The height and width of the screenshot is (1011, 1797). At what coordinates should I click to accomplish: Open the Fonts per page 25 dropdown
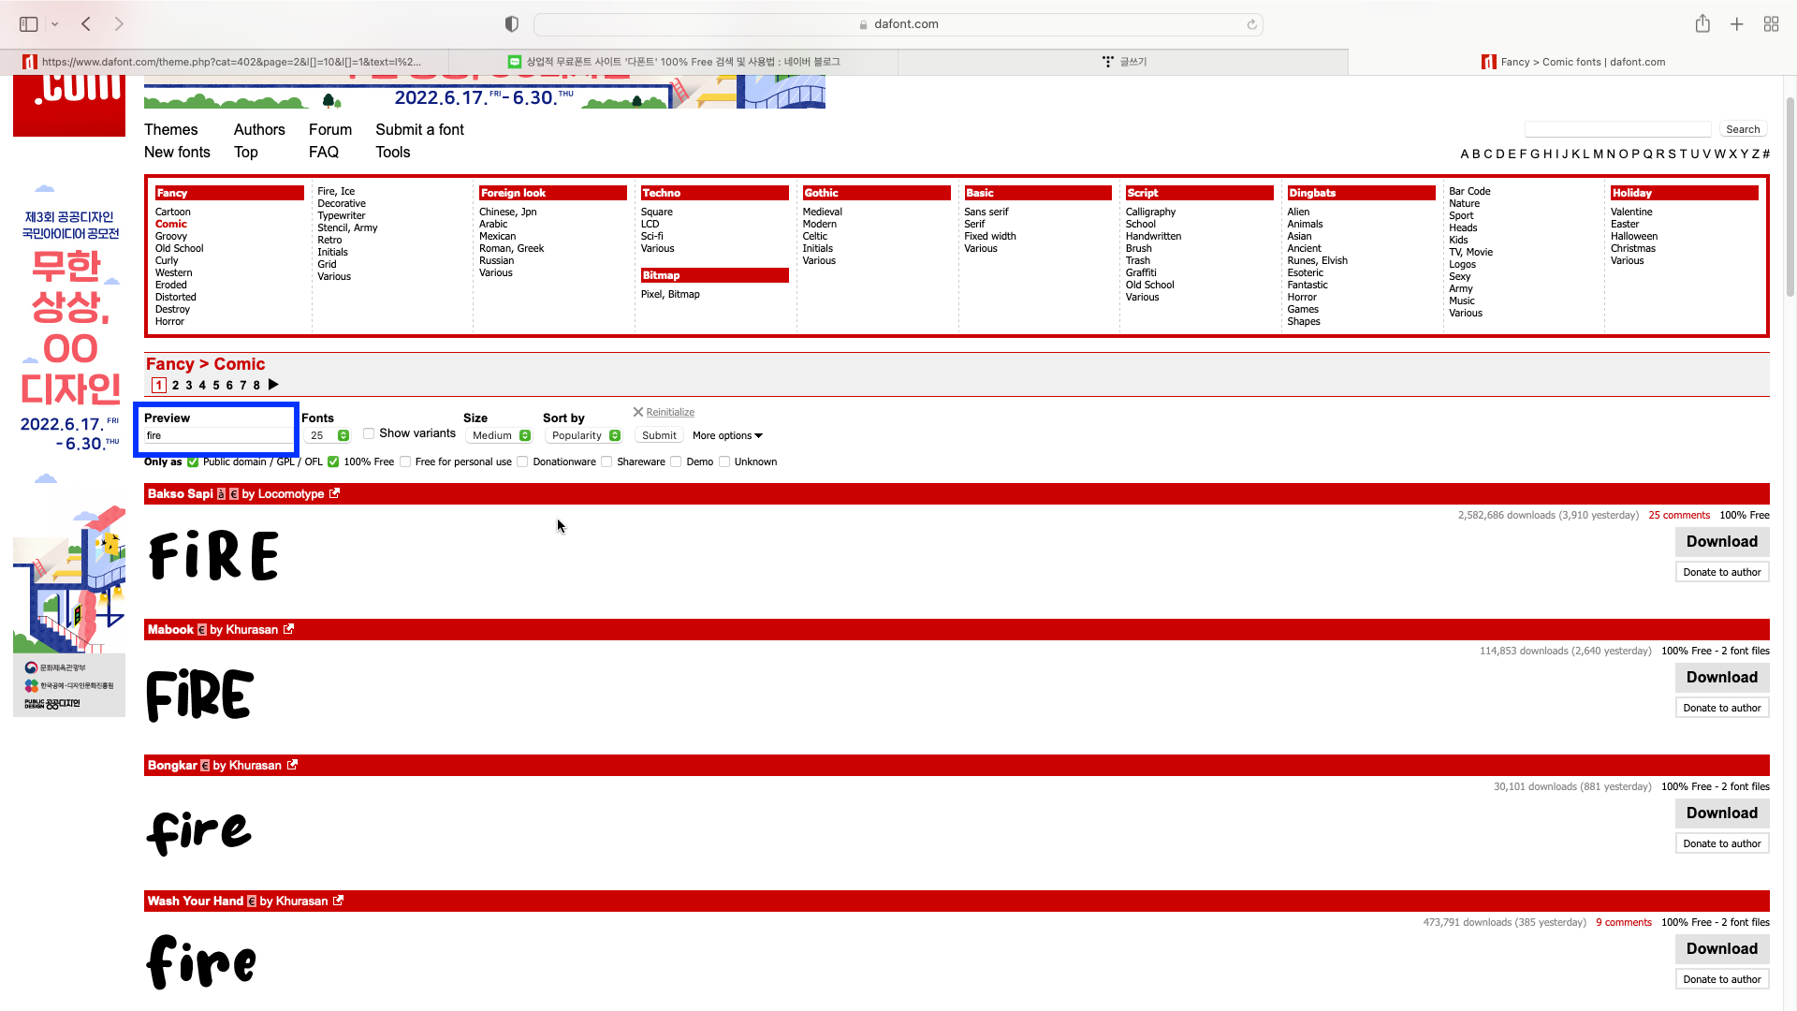pos(328,435)
